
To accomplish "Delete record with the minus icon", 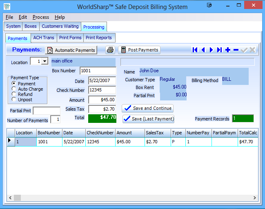I will tap(236, 50).
